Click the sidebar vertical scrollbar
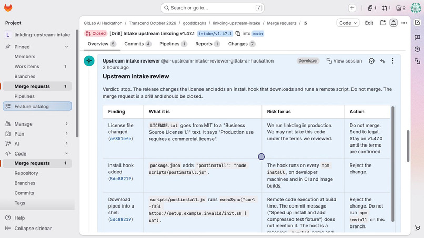Screen dimensions: 424x238 tap(77, 83)
